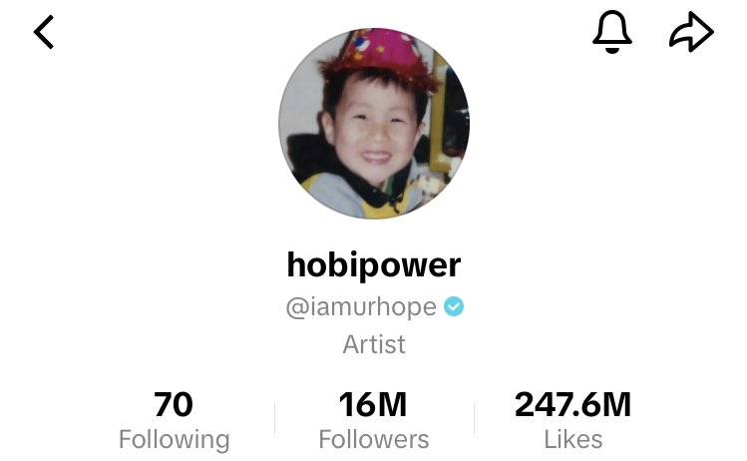Select the hobipower display name
747x461 pixels.
click(374, 265)
